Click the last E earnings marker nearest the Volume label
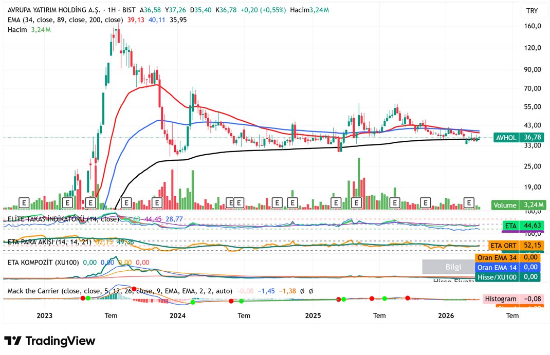 pyautogui.click(x=469, y=202)
